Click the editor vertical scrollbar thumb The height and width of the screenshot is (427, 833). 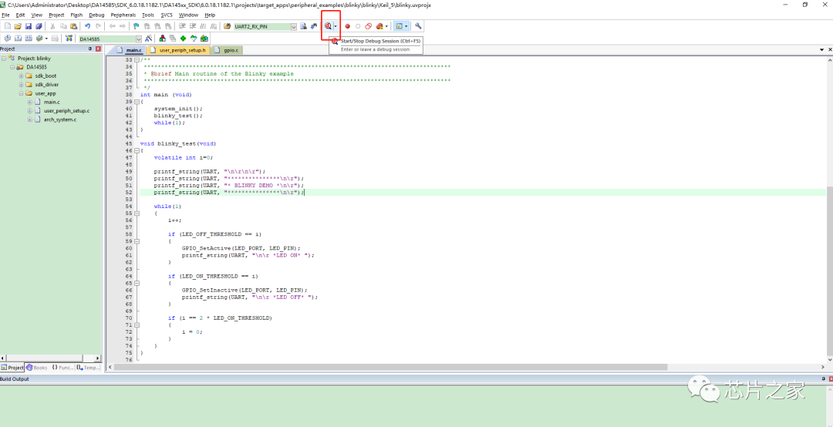coord(829,271)
